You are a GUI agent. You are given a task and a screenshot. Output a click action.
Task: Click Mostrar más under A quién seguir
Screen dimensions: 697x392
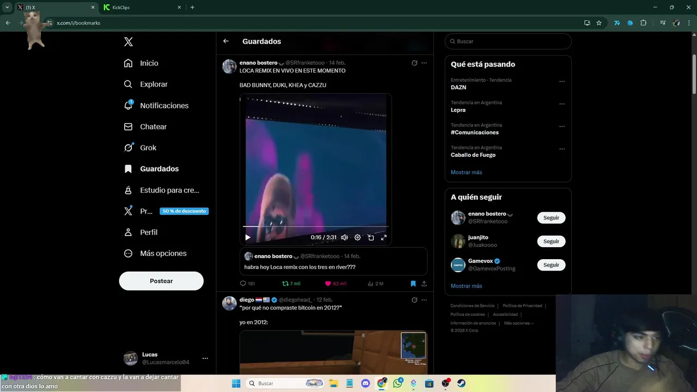click(466, 286)
